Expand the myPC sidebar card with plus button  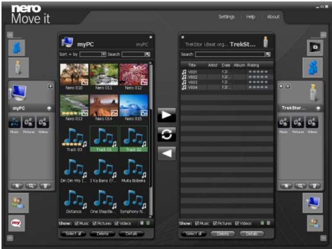pyautogui.click(x=51, y=86)
